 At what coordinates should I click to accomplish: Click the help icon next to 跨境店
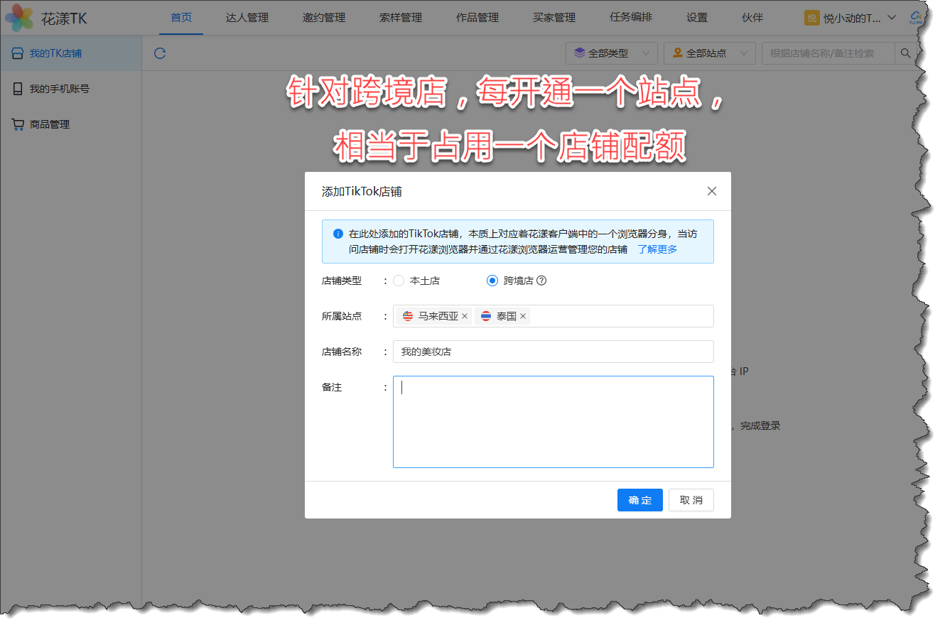541,281
